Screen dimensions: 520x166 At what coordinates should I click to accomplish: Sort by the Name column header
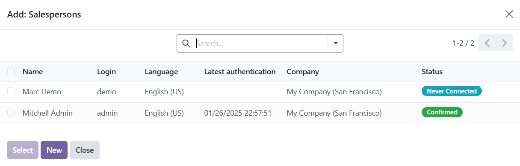32,72
